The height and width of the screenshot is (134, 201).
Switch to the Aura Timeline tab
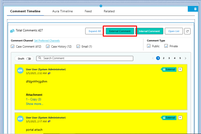pyautogui.click(x=62, y=11)
